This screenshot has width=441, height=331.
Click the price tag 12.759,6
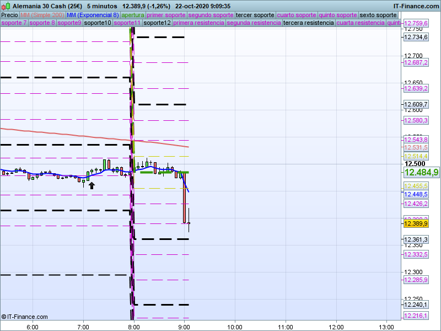click(x=416, y=23)
